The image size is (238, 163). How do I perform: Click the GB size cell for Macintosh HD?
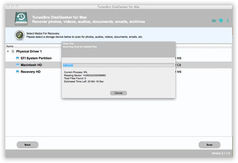[x=178, y=65]
